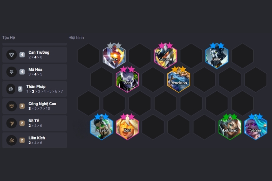Select the Draven champion hexagon

pos(102,127)
